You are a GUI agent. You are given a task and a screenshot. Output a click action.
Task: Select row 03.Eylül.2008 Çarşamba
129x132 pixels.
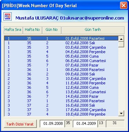click(61, 47)
